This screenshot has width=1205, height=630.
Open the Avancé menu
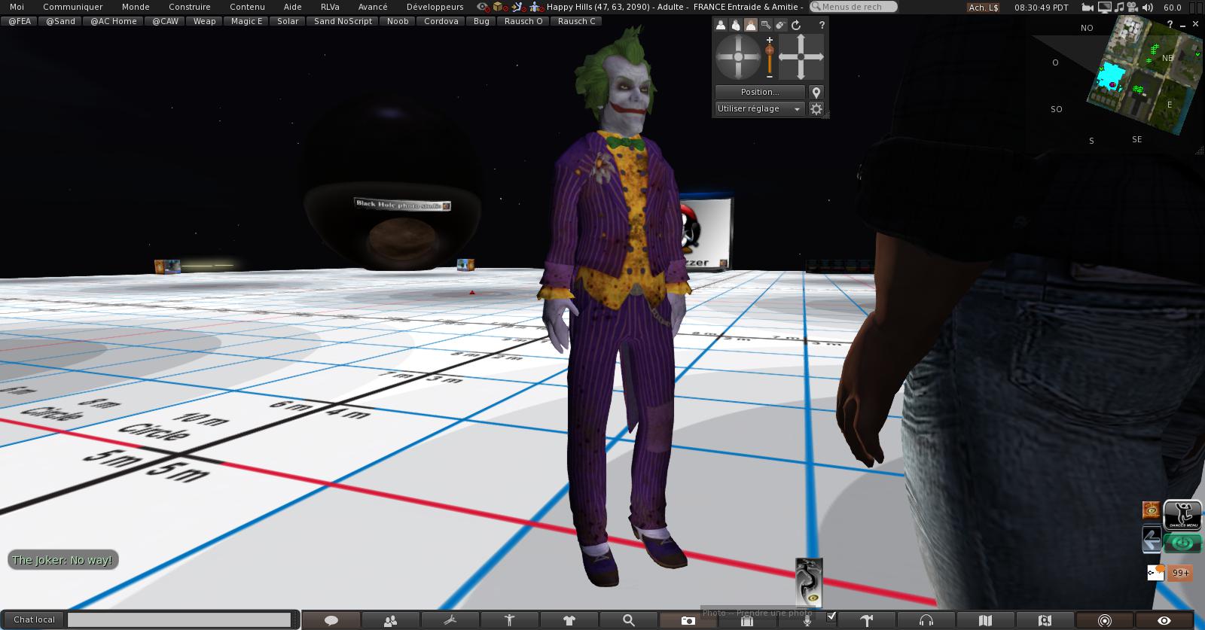[x=373, y=7]
